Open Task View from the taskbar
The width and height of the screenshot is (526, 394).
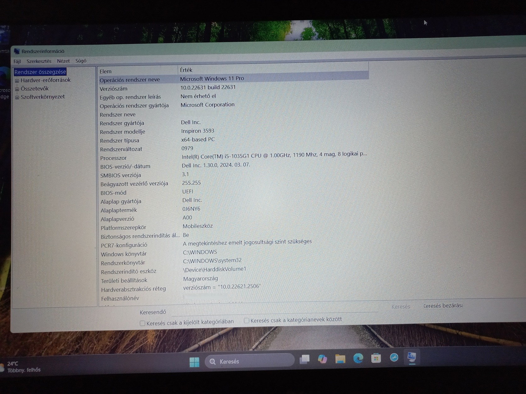[x=305, y=359]
